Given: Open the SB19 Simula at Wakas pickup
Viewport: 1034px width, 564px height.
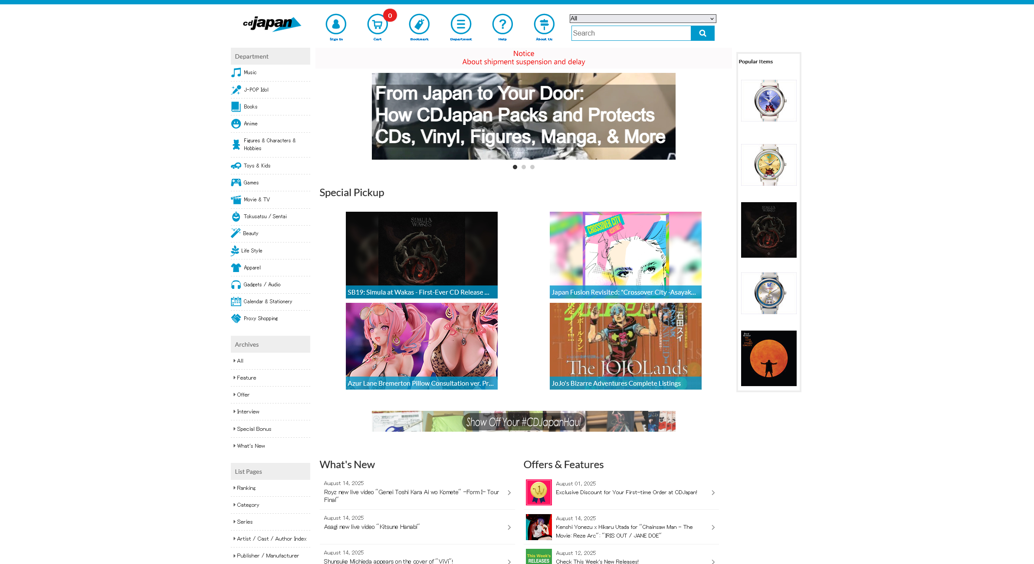Looking at the screenshot, I should click(421, 255).
